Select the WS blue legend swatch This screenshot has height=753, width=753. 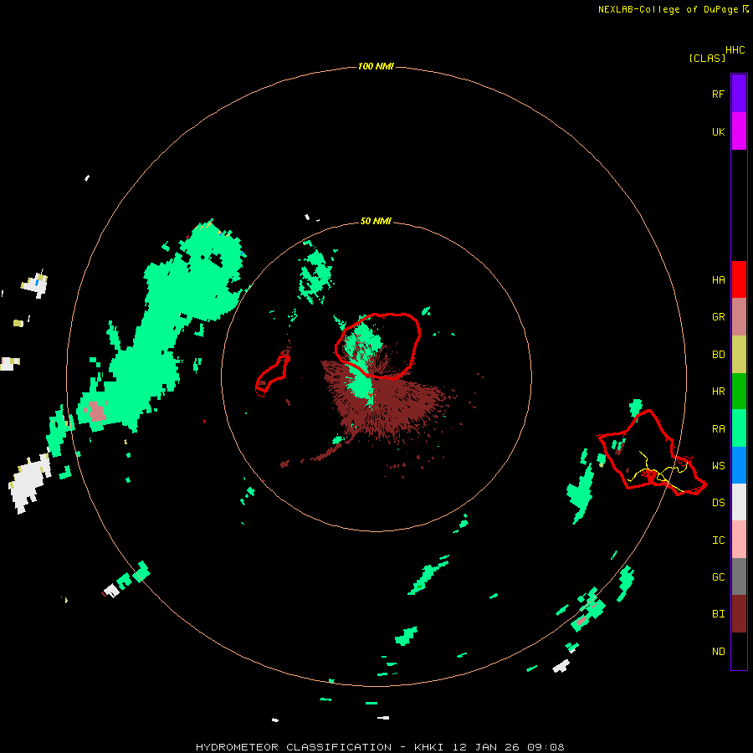(739, 465)
